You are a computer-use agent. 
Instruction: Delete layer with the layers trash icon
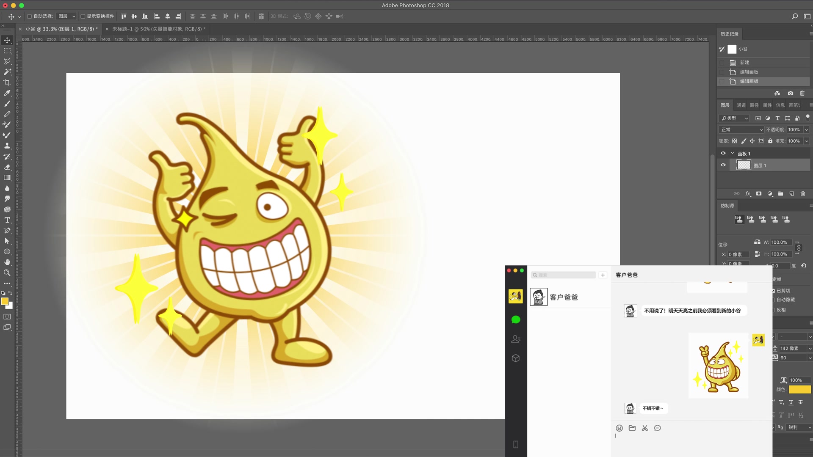(x=802, y=194)
